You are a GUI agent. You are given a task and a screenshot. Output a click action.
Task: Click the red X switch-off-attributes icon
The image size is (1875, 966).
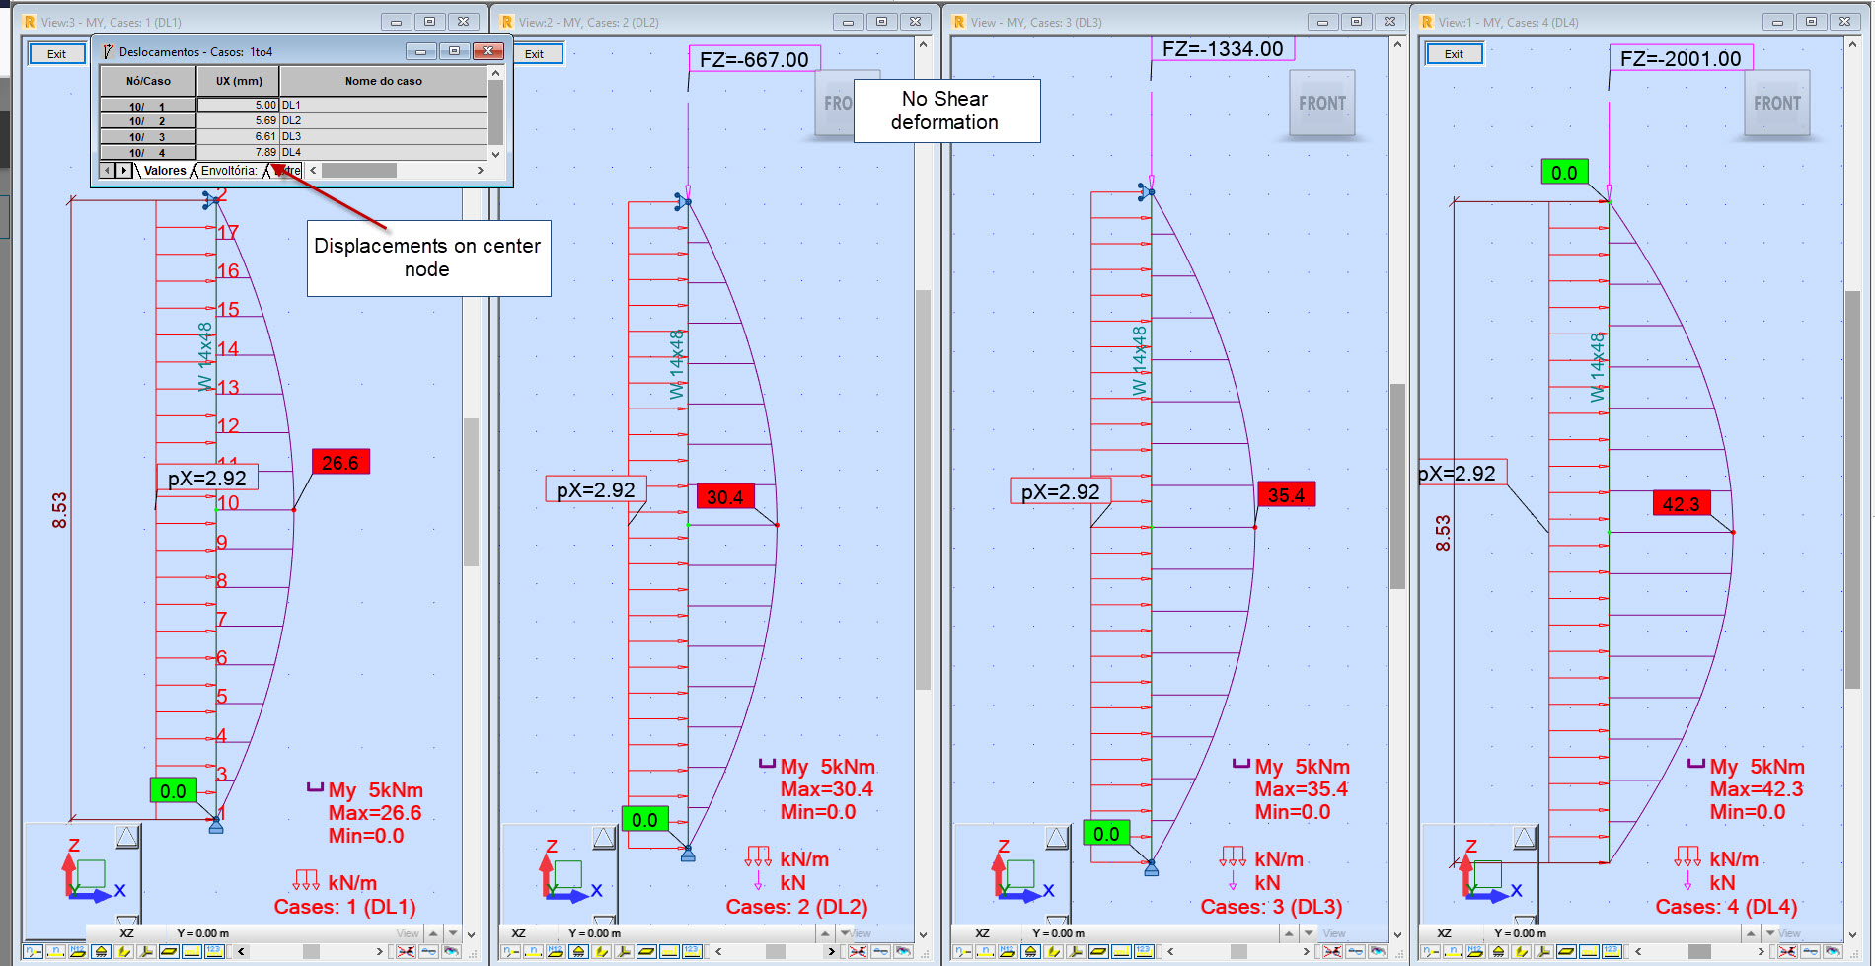(404, 953)
